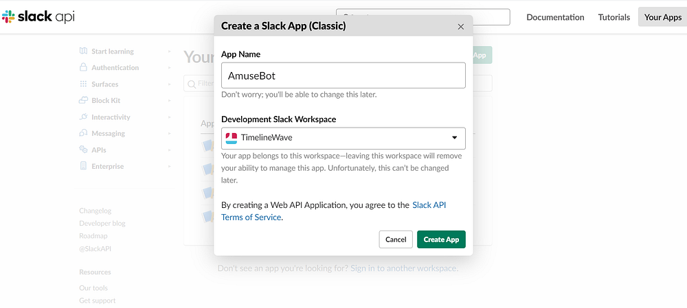Click the filter search magnifier icon
Viewport: 687px width, 308px height.
(x=192, y=83)
